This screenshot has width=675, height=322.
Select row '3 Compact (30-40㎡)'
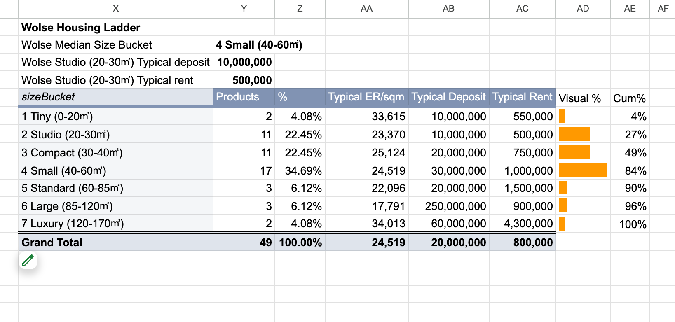(116, 153)
